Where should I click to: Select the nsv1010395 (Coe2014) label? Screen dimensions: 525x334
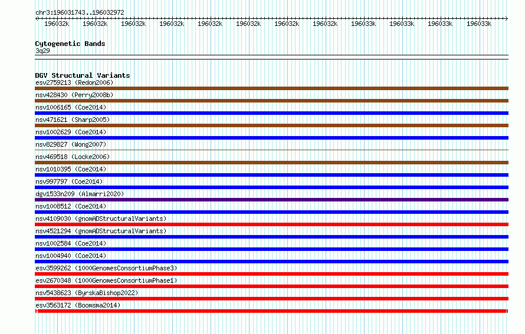tap(71, 169)
